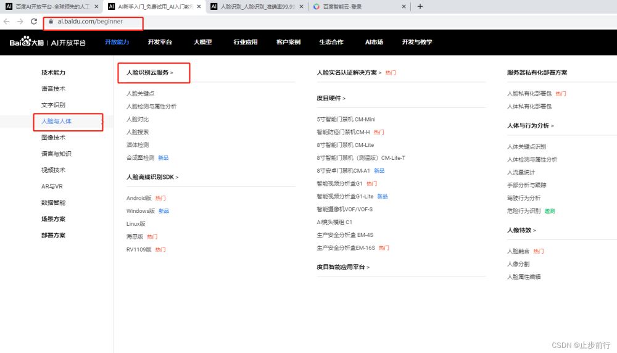Switch to the 百度智能云-登录 tab
This screenshot has width=617, height=353.
359,6
